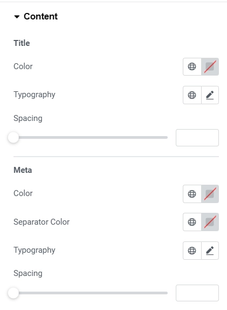Viewport: 227px width, 310px height.
Task: Focus the Title Spacing value field
Action: [x=197, y=138]
